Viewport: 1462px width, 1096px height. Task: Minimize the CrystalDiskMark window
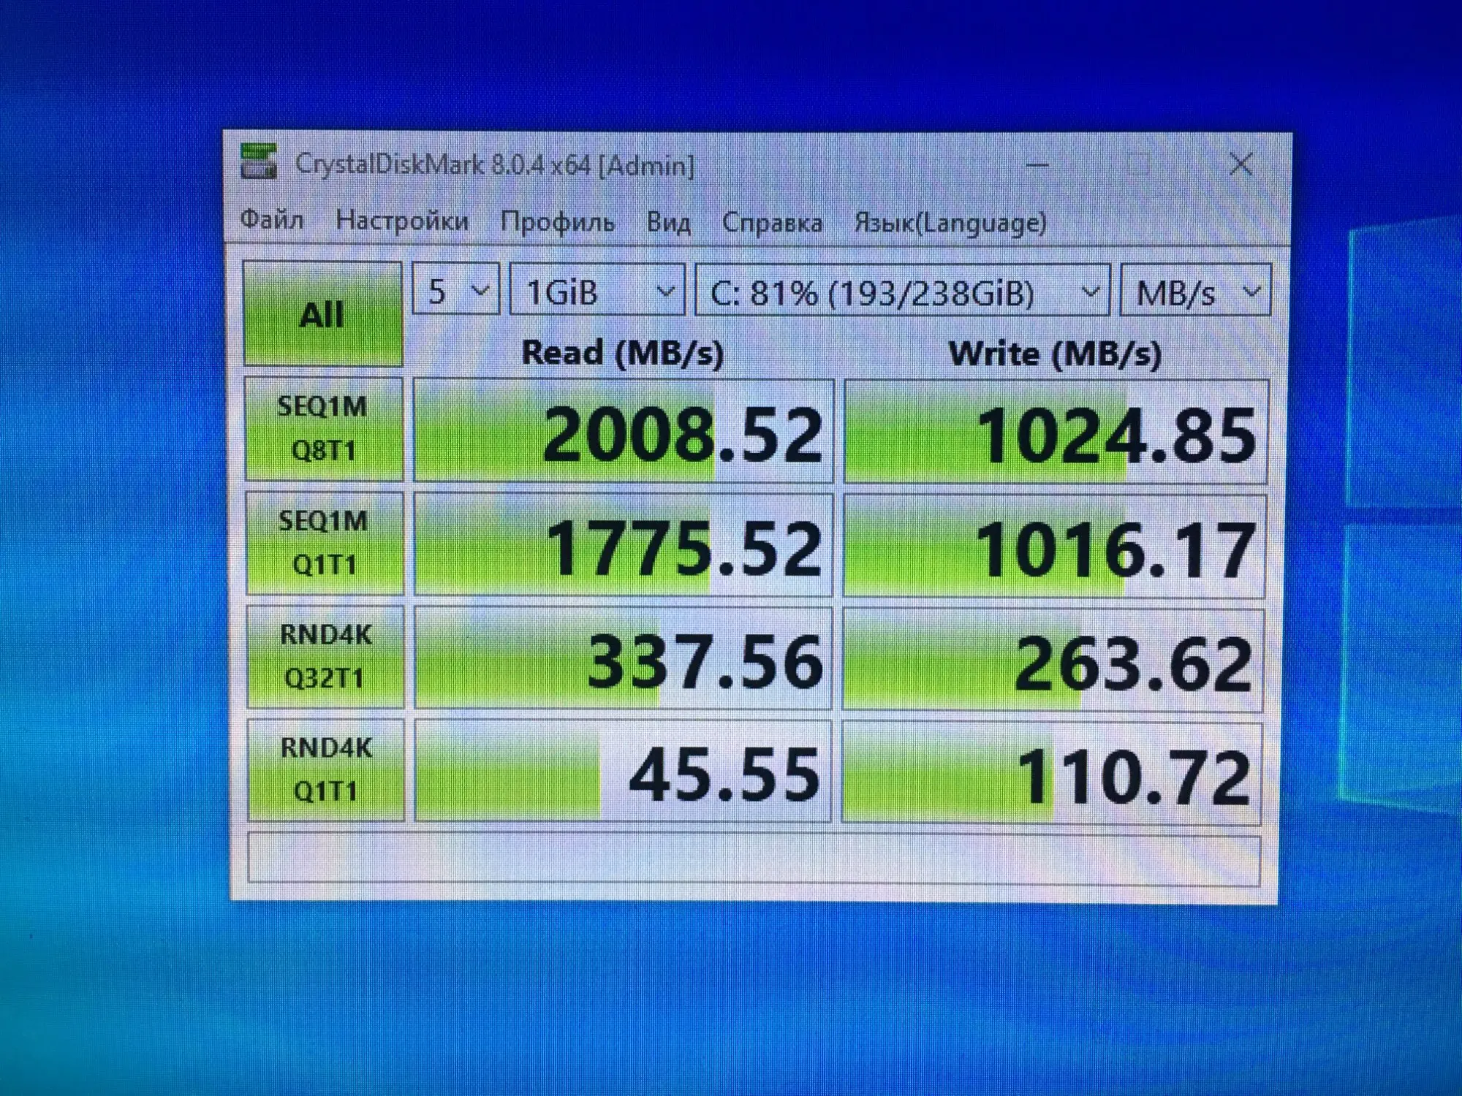tap(1037, 165)
